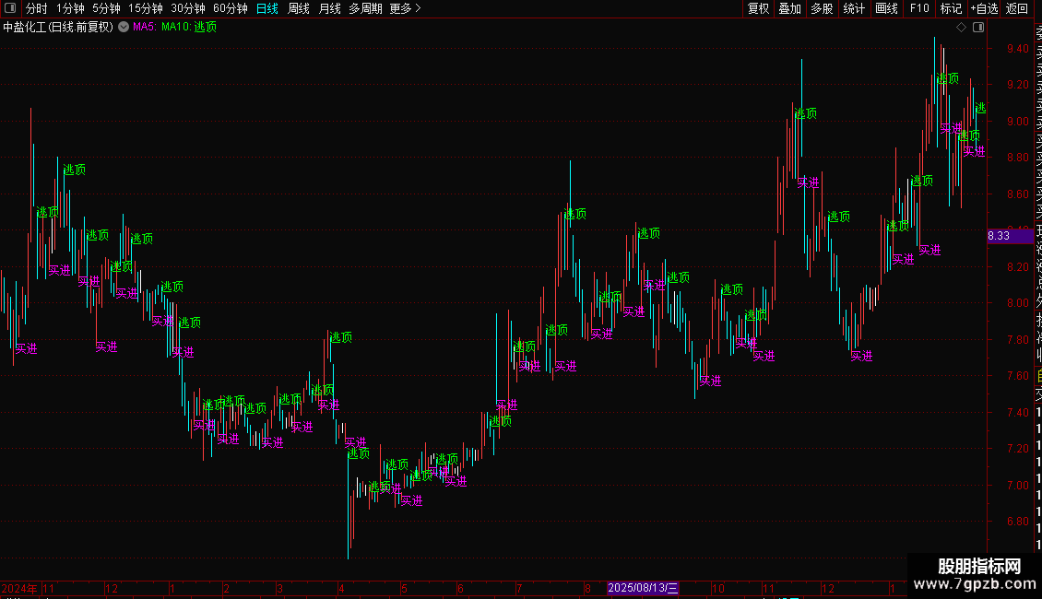Click the MA5 indicator label
Screen dimensions: 1042x599
[144, 28]
